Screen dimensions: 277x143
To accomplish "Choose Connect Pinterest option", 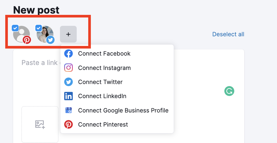I will (x=103, y=124).
